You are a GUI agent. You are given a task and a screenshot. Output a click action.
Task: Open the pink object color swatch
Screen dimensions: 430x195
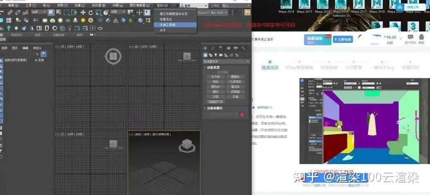(242, 115)
